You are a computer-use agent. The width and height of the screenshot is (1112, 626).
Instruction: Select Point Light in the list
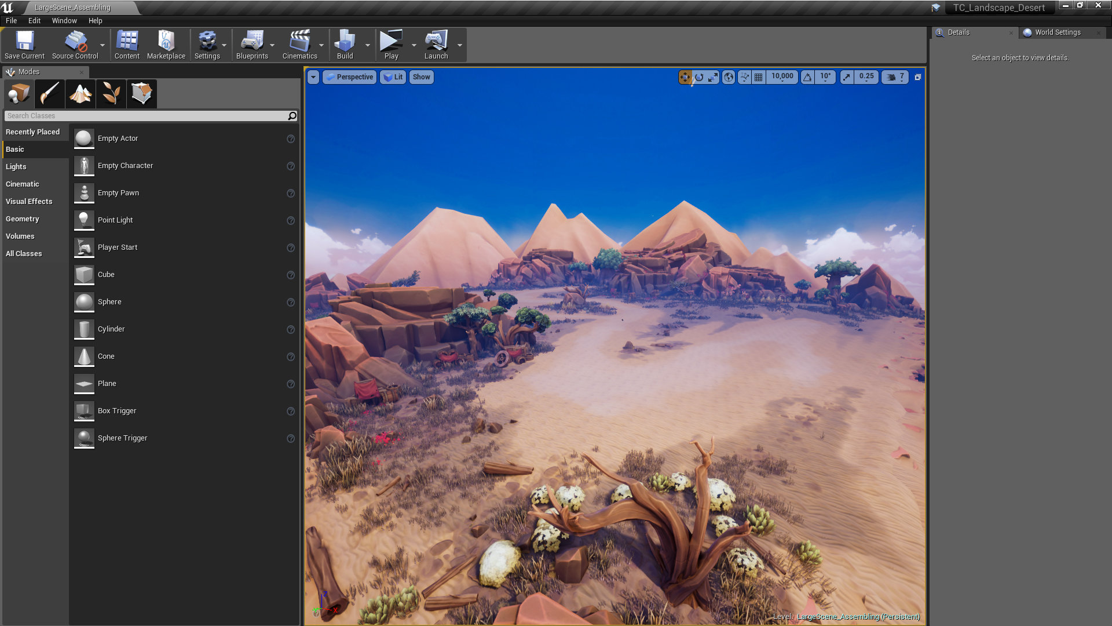coord(184,220)
